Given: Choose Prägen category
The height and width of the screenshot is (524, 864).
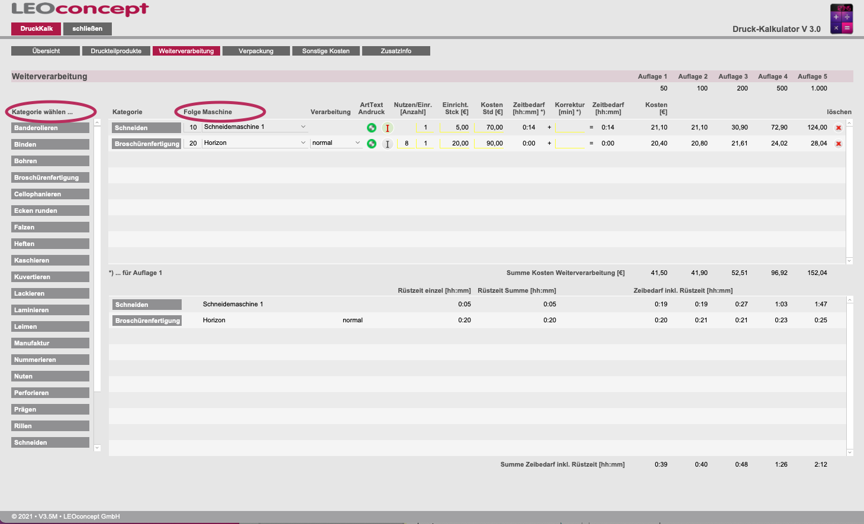Looking at the screenshot, I should coord(50,409).
